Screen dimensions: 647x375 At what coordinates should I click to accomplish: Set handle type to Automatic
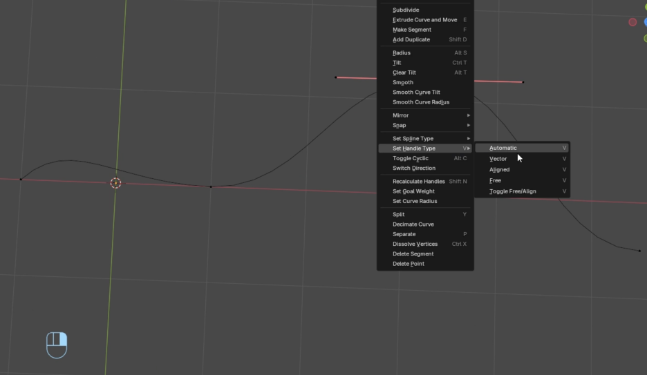(522, 148)
